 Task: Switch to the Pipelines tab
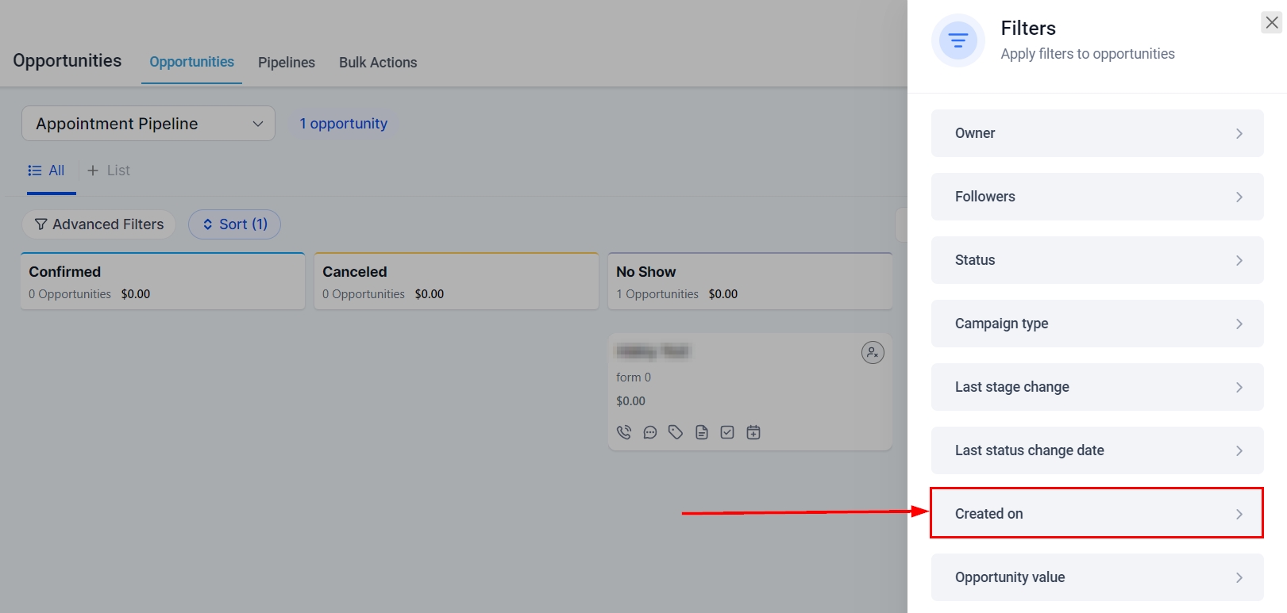[287, 63]
